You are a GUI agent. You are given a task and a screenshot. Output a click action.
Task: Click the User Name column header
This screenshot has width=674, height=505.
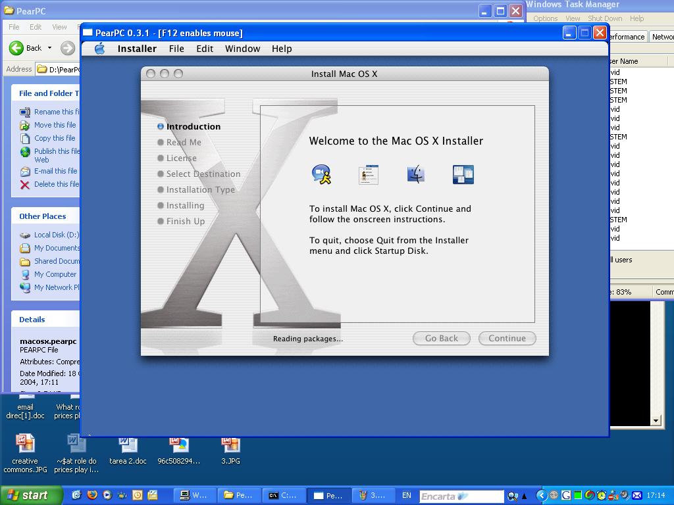638,61
